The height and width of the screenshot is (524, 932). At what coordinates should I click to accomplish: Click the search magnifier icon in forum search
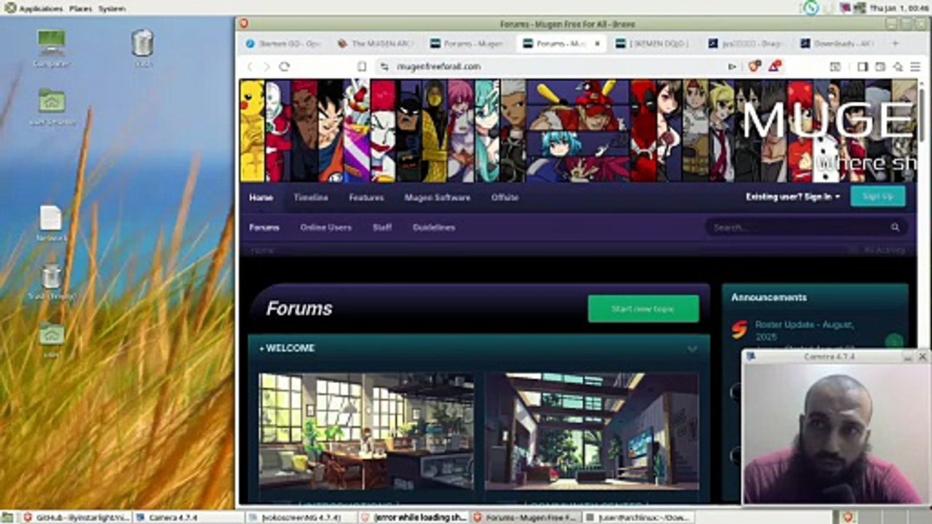(895, 227)
